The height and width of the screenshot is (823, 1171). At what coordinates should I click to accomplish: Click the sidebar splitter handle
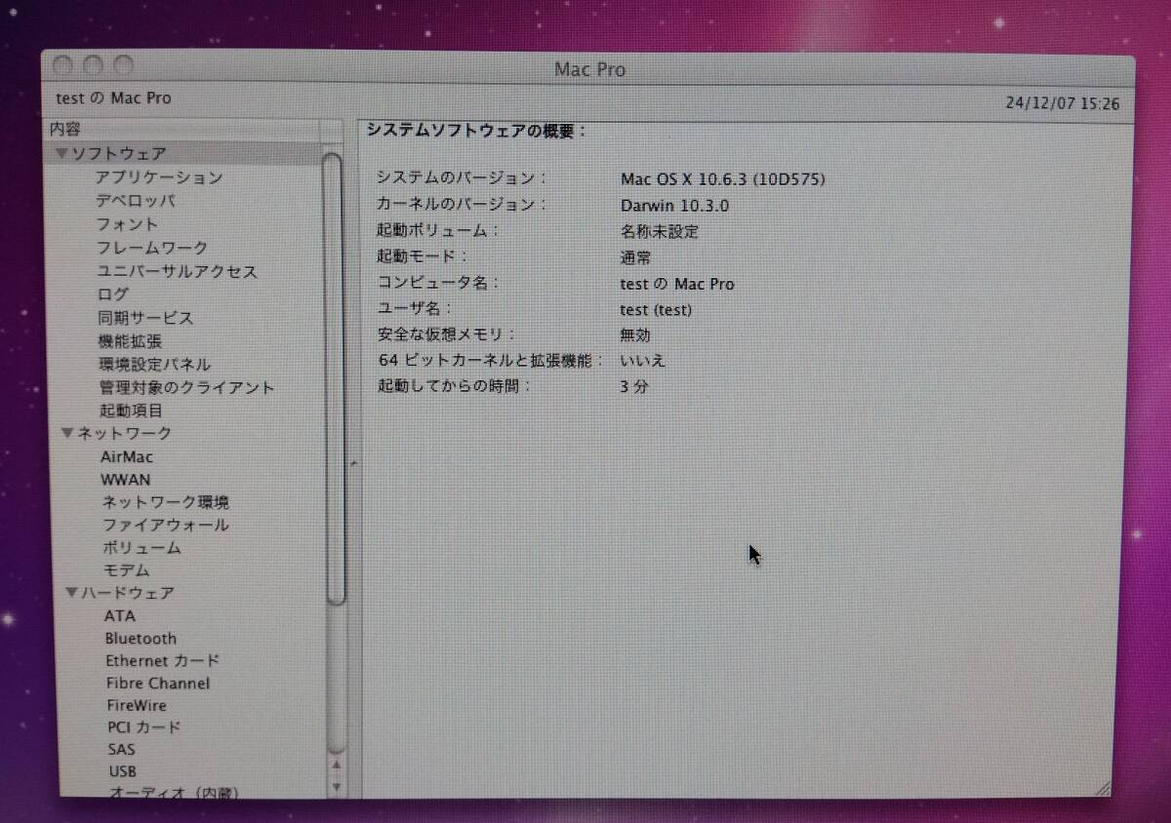[x=353, y=464]
